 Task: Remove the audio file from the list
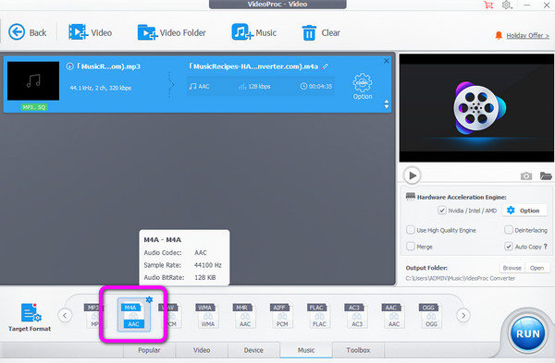(387, 61)
